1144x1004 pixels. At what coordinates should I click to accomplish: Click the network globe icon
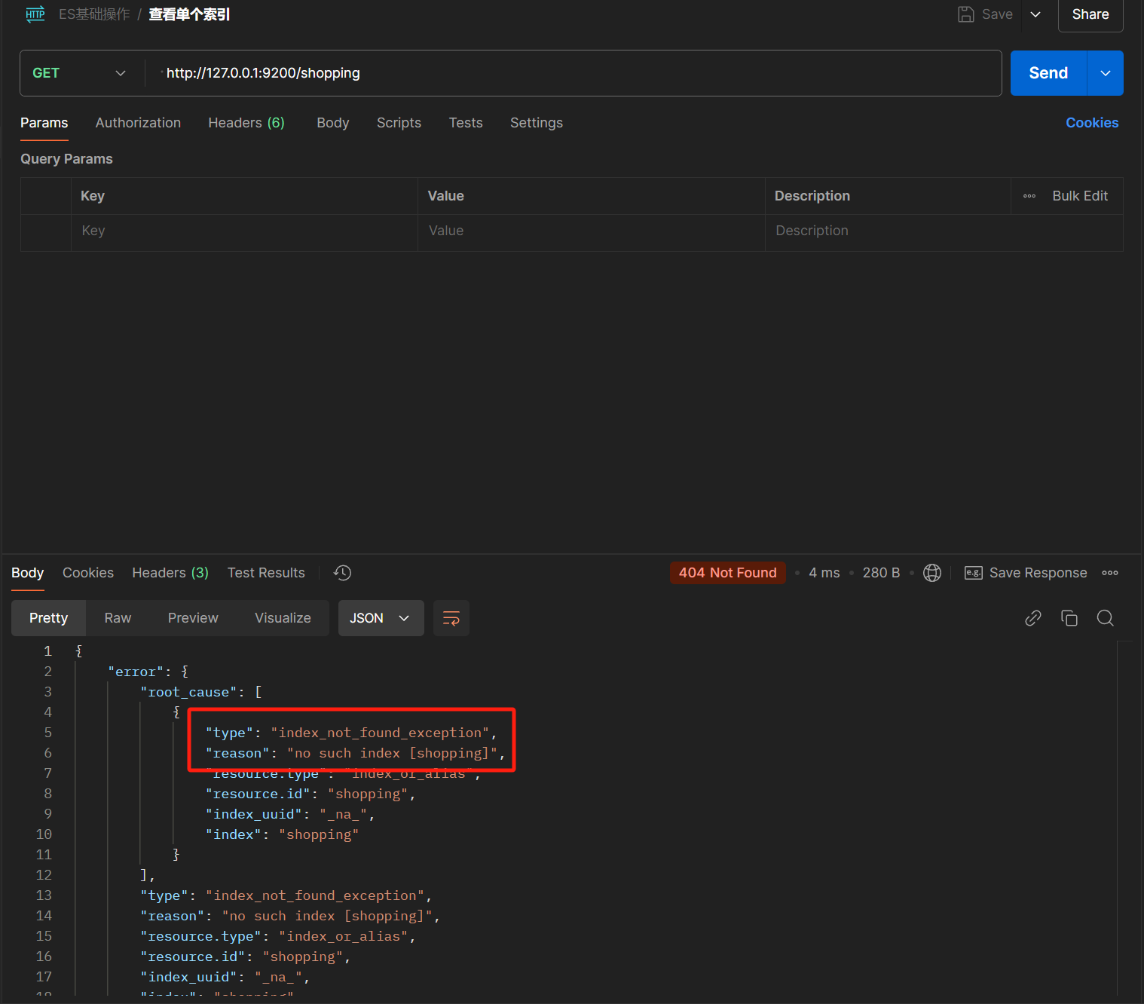click(x=932, y=573)
